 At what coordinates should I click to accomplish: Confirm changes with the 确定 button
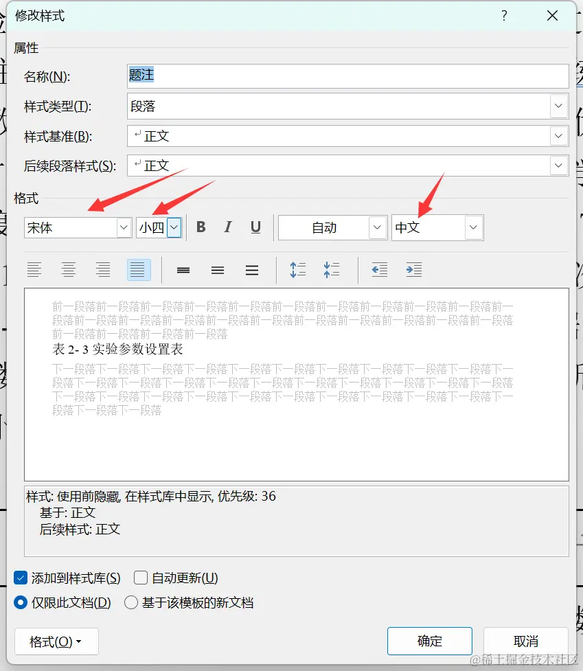(429, 641)
